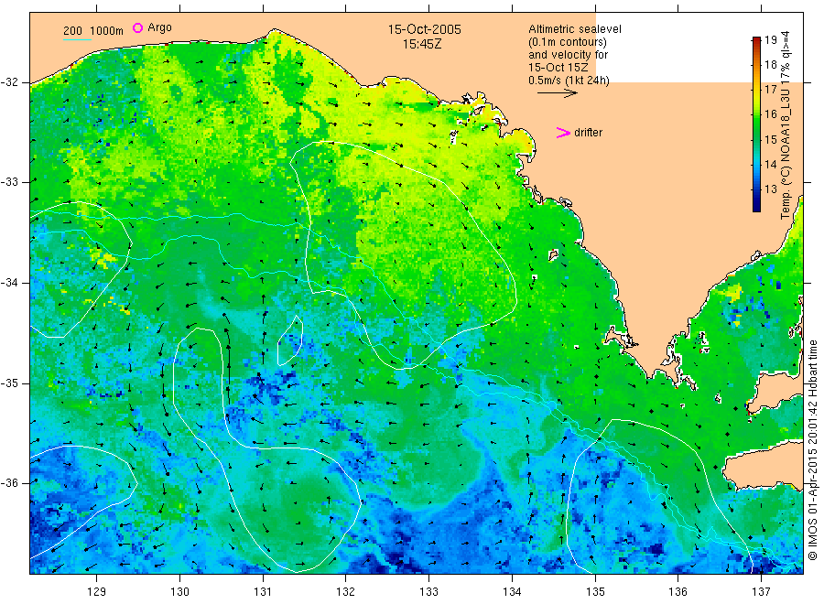This screenshot has width=824, height=604.
Task: Click the 'Altimetric sealevel' caption text
Action: (x=574, y=29)
